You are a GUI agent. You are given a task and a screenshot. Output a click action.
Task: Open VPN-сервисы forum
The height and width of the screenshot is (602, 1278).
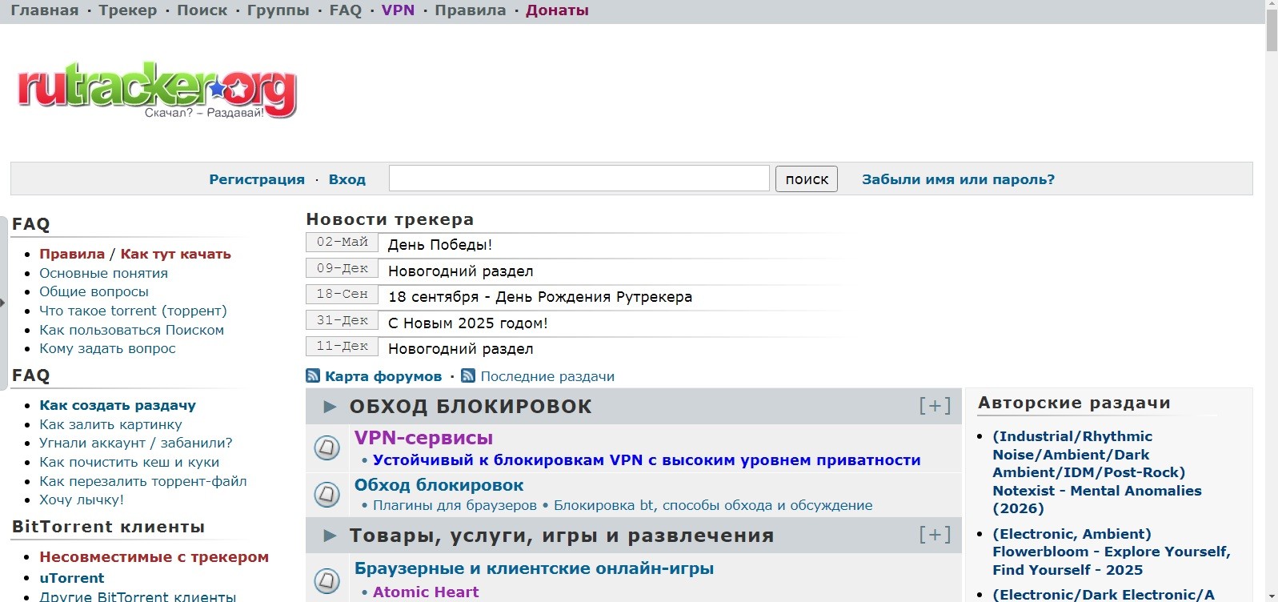(x=423, y=438)
